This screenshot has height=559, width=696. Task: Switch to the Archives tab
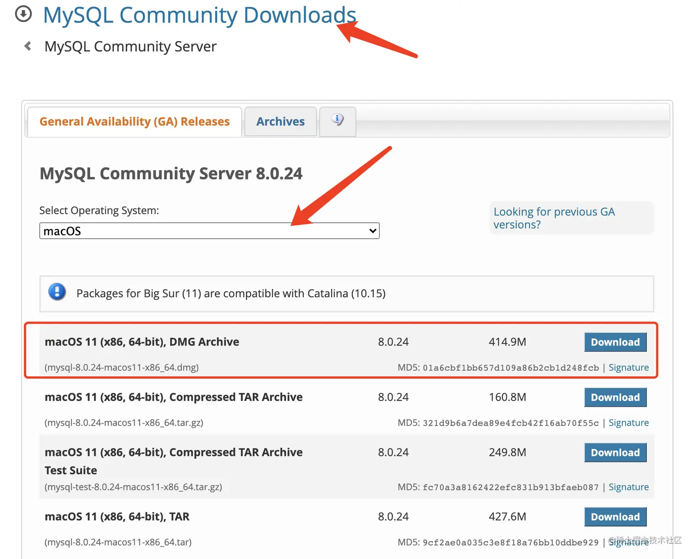point(280,122)
